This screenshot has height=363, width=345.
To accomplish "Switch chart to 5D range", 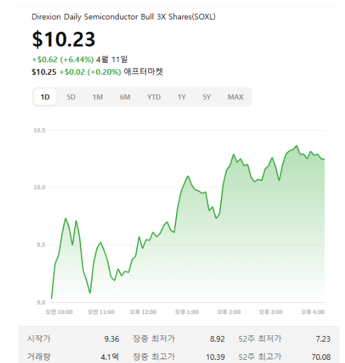I will [x=71, y=97].
